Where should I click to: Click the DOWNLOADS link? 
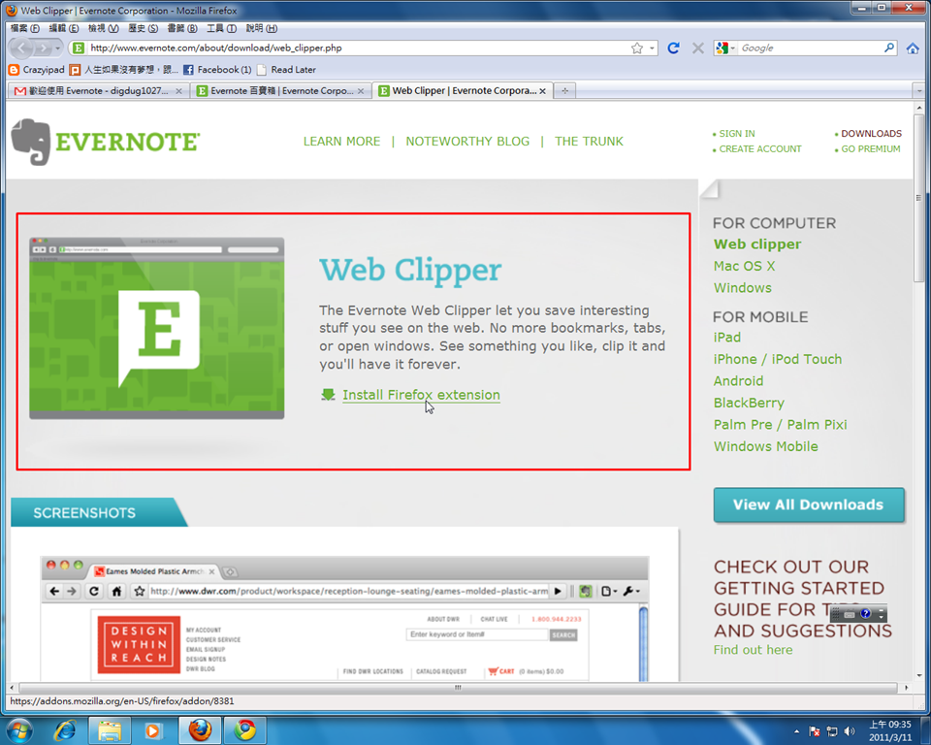coord(871,134)
